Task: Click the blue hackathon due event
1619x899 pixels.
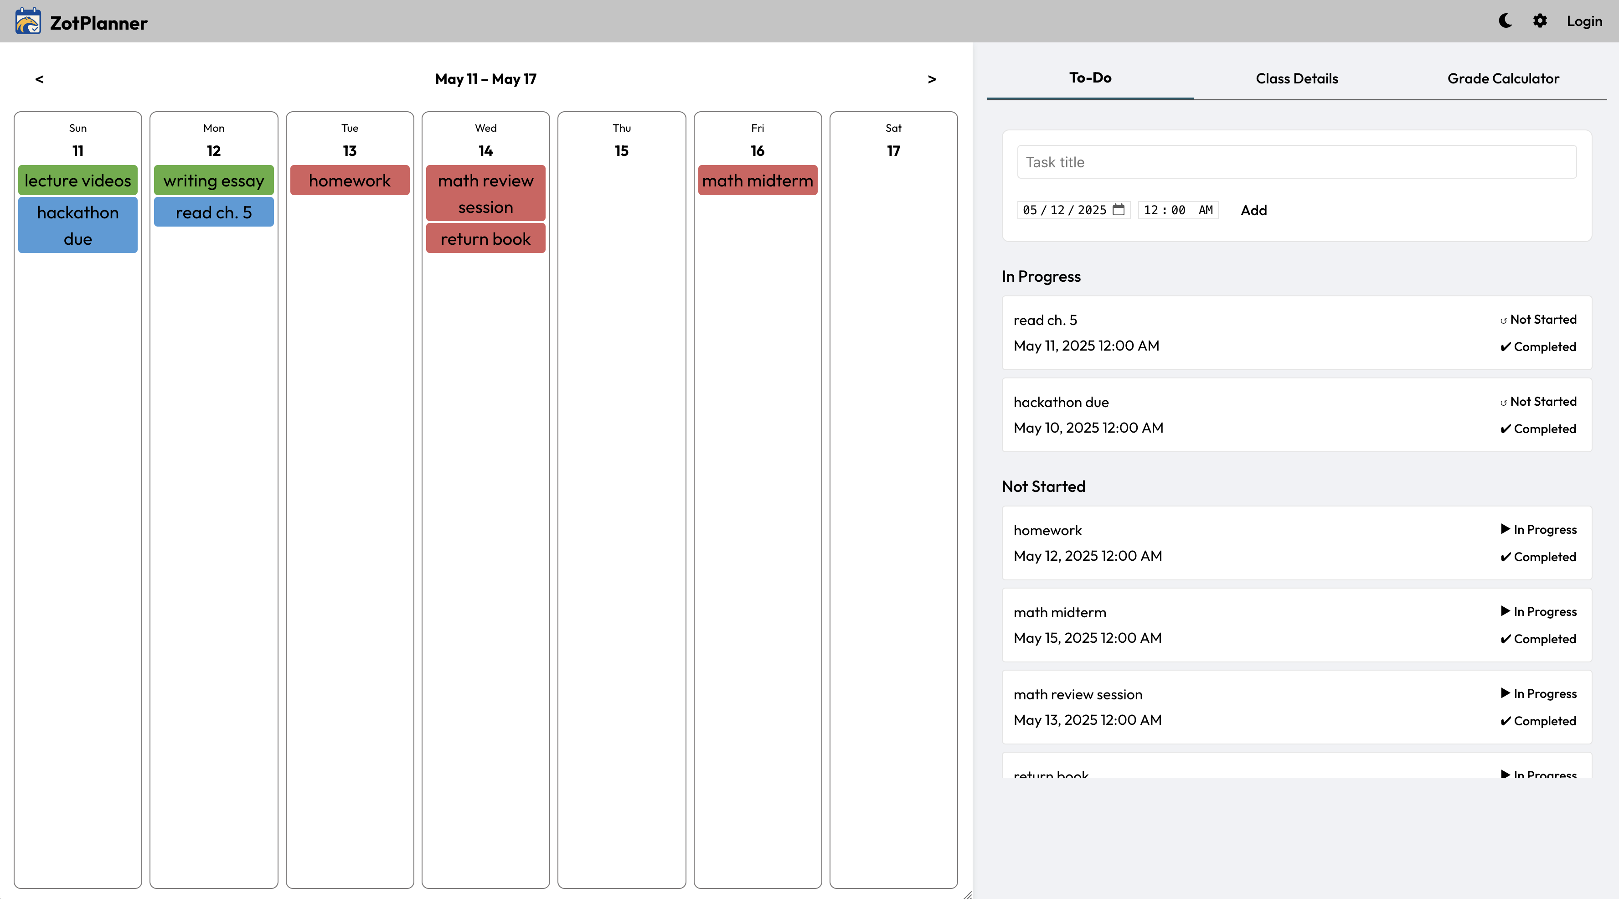Action: [78, 225]
